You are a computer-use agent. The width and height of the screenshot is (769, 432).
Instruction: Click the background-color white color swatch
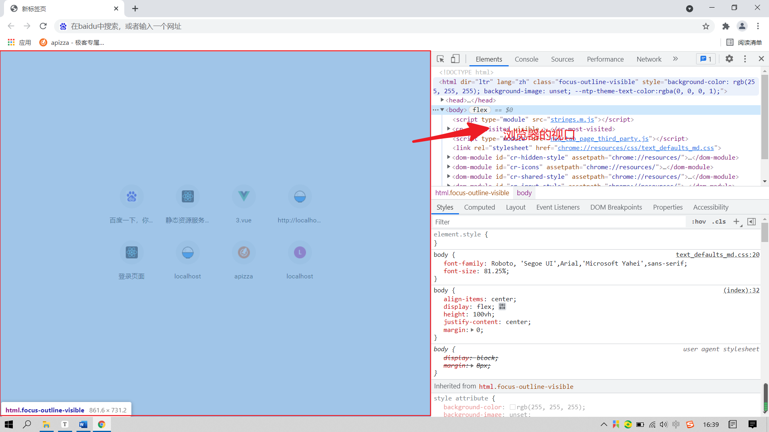coord(512,407)
